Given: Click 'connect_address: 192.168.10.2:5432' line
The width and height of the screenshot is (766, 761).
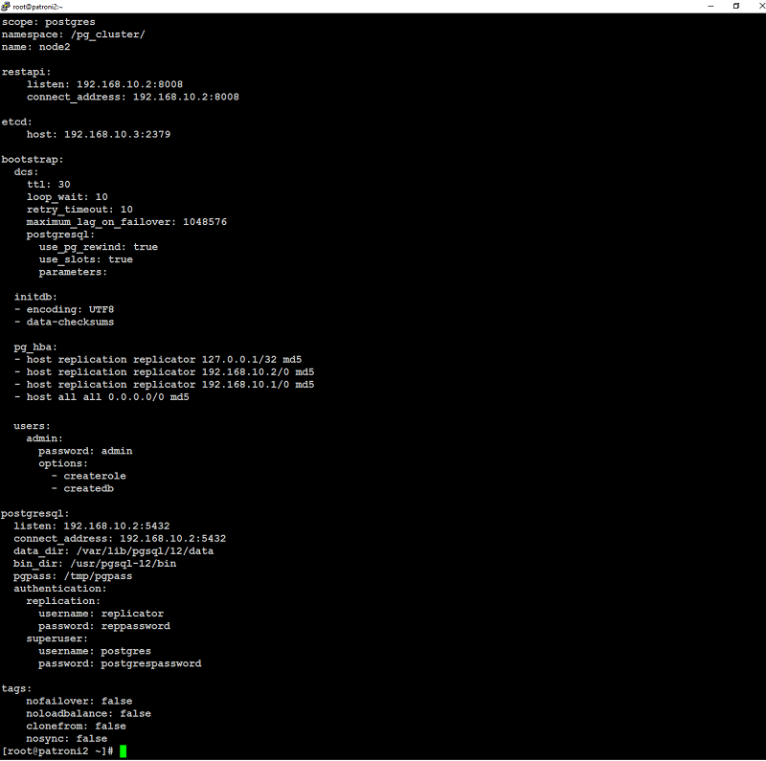Looking at the screenshot, I should click(x=120, y=539).
